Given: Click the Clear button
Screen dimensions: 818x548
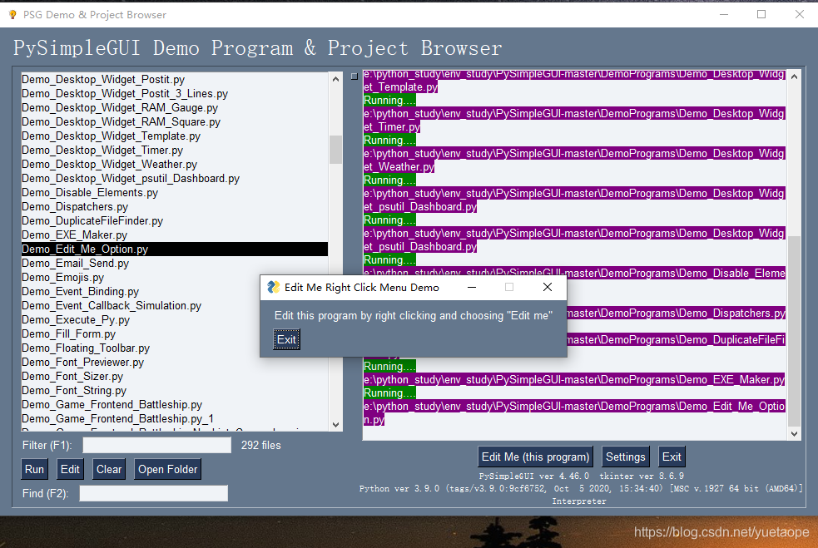Looking at the screenshot, I should click(x=108, y=469).
